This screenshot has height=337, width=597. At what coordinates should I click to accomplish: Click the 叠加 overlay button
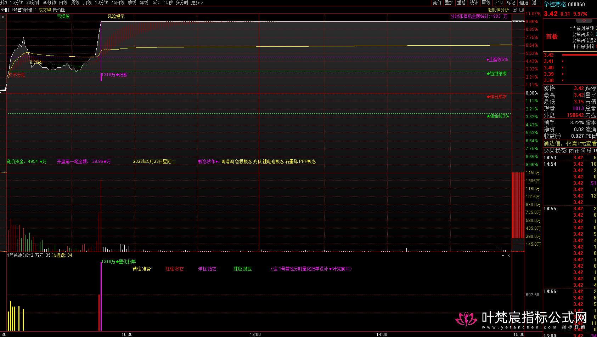click(449, 2)
